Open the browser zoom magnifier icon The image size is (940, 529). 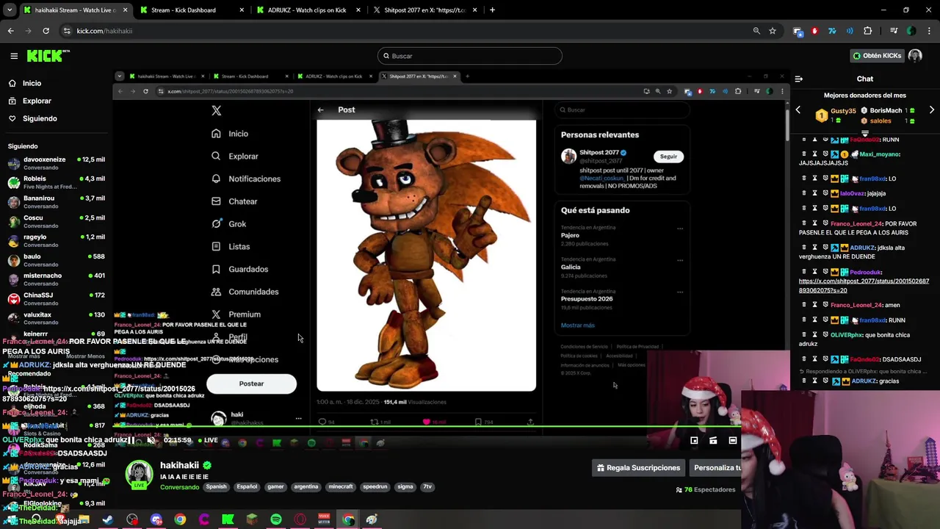point(756,31)
